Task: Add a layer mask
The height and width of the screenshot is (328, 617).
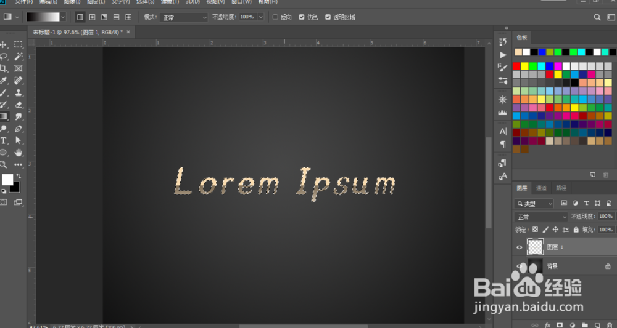Action: (560, 326)
